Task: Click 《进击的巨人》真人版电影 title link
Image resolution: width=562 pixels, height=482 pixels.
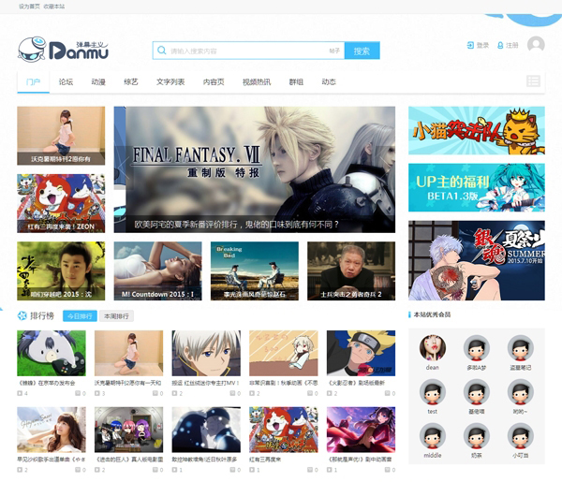Action: (x=129, y=460)
